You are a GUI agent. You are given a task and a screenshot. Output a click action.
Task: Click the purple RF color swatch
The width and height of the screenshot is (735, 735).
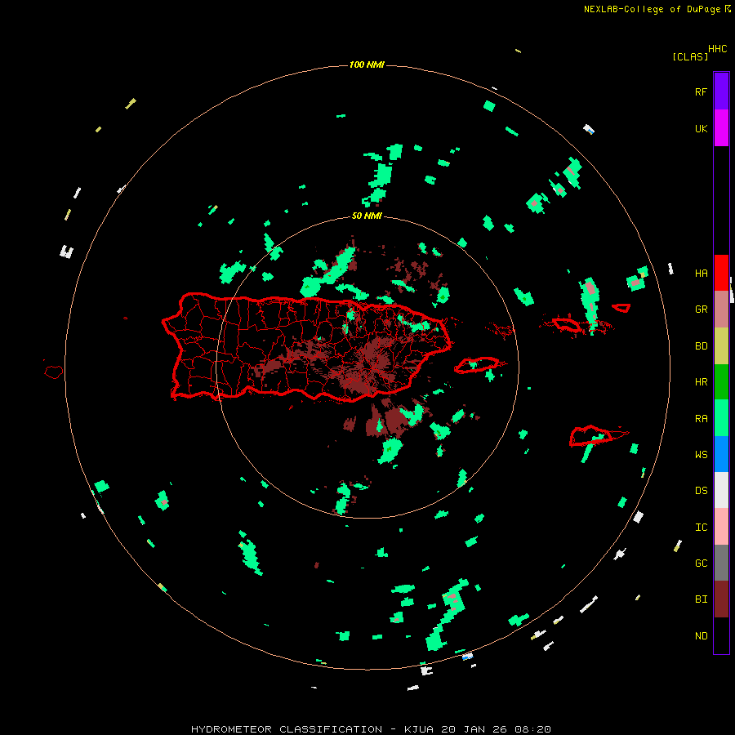pos(721,91)
